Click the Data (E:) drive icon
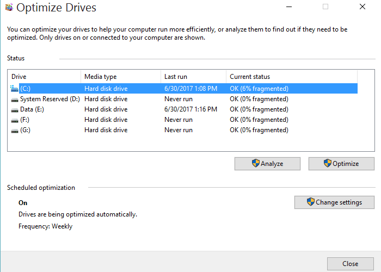The height and width of the screenshot is (272, 381). coord(15,110)
